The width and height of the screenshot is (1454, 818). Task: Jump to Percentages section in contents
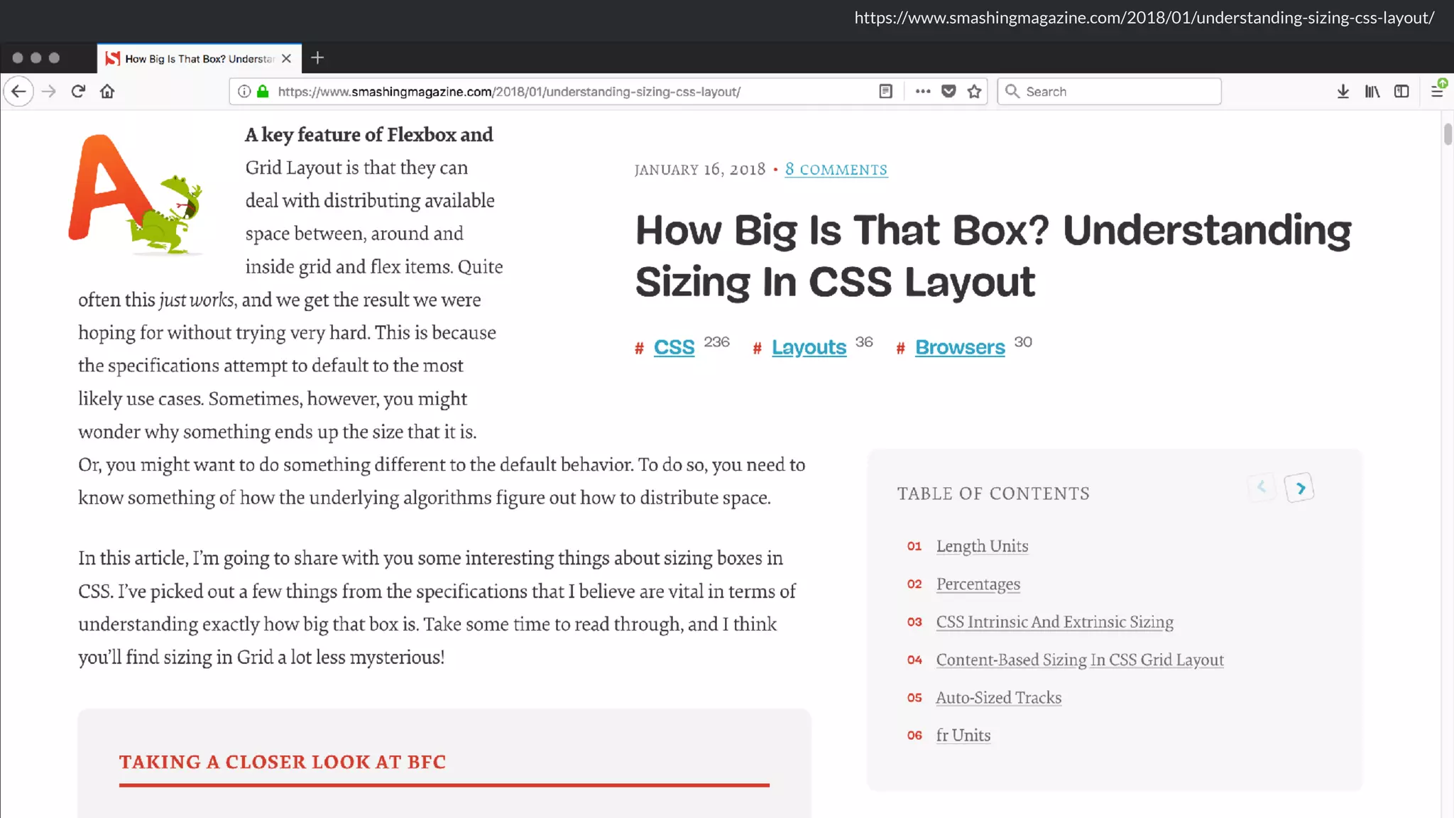coord(978,584)
